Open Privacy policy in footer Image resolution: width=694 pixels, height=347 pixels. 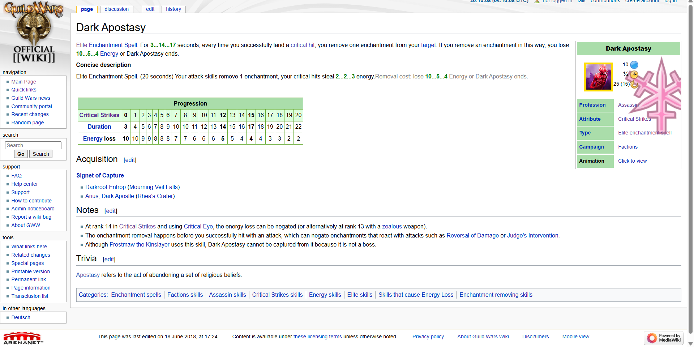tap(428, 337)
